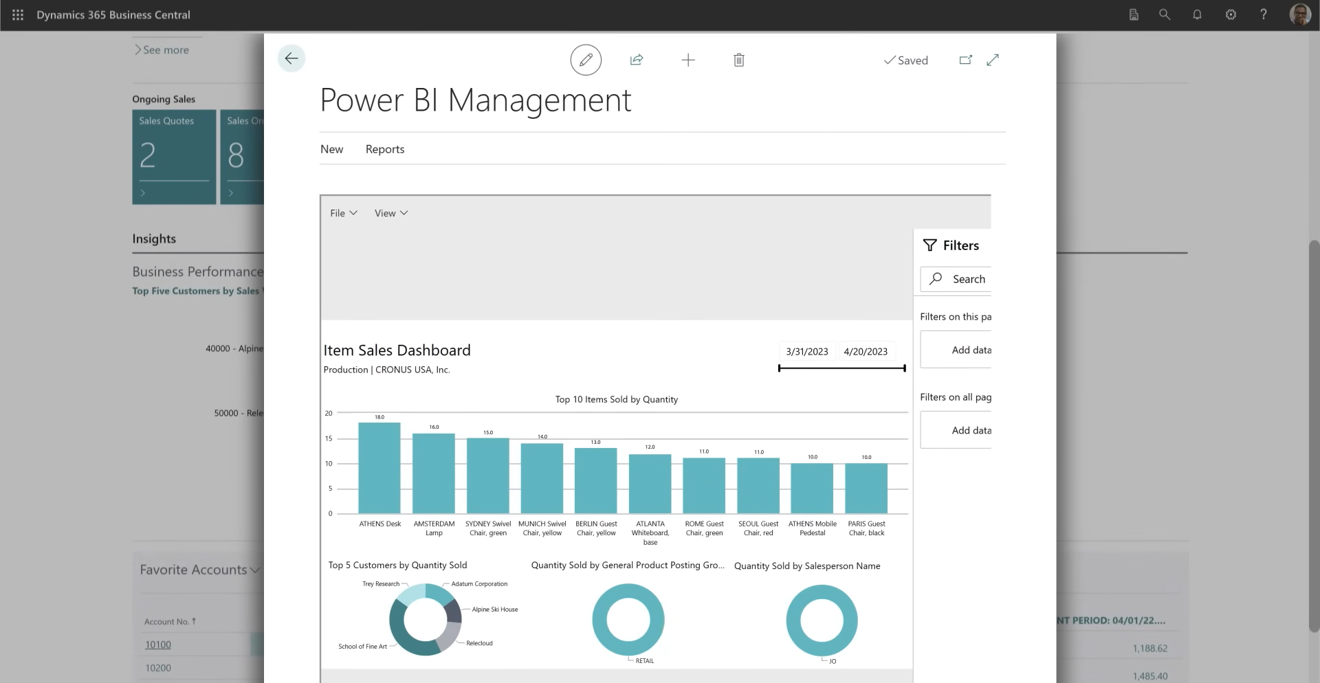Click the Search field in Filters pane
The height and width of the screenshot is (683, 1320).
tap(956, 279)
